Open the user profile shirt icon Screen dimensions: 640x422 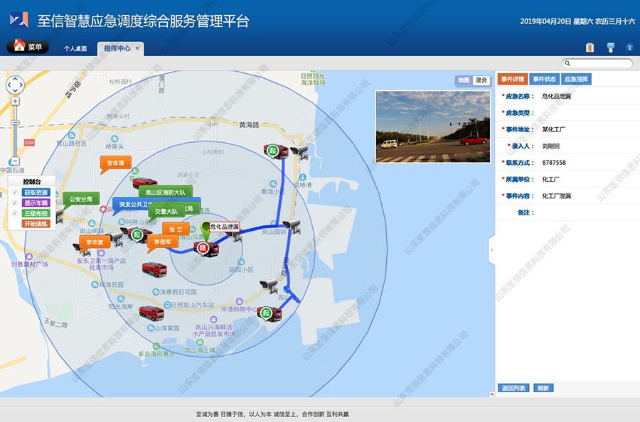[x=590, y=48]
